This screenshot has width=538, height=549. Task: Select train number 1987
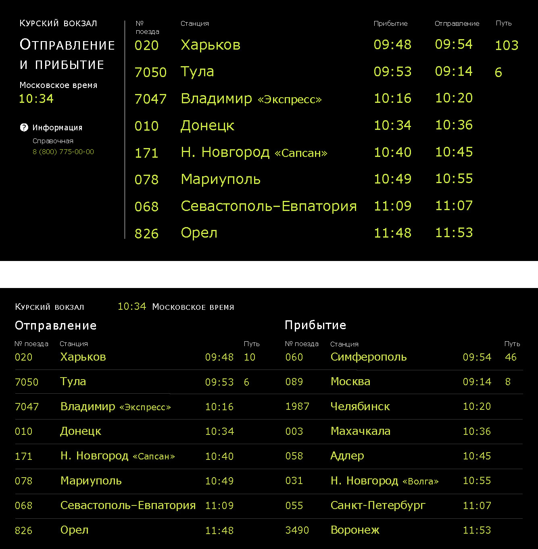(x=297, y=406)
